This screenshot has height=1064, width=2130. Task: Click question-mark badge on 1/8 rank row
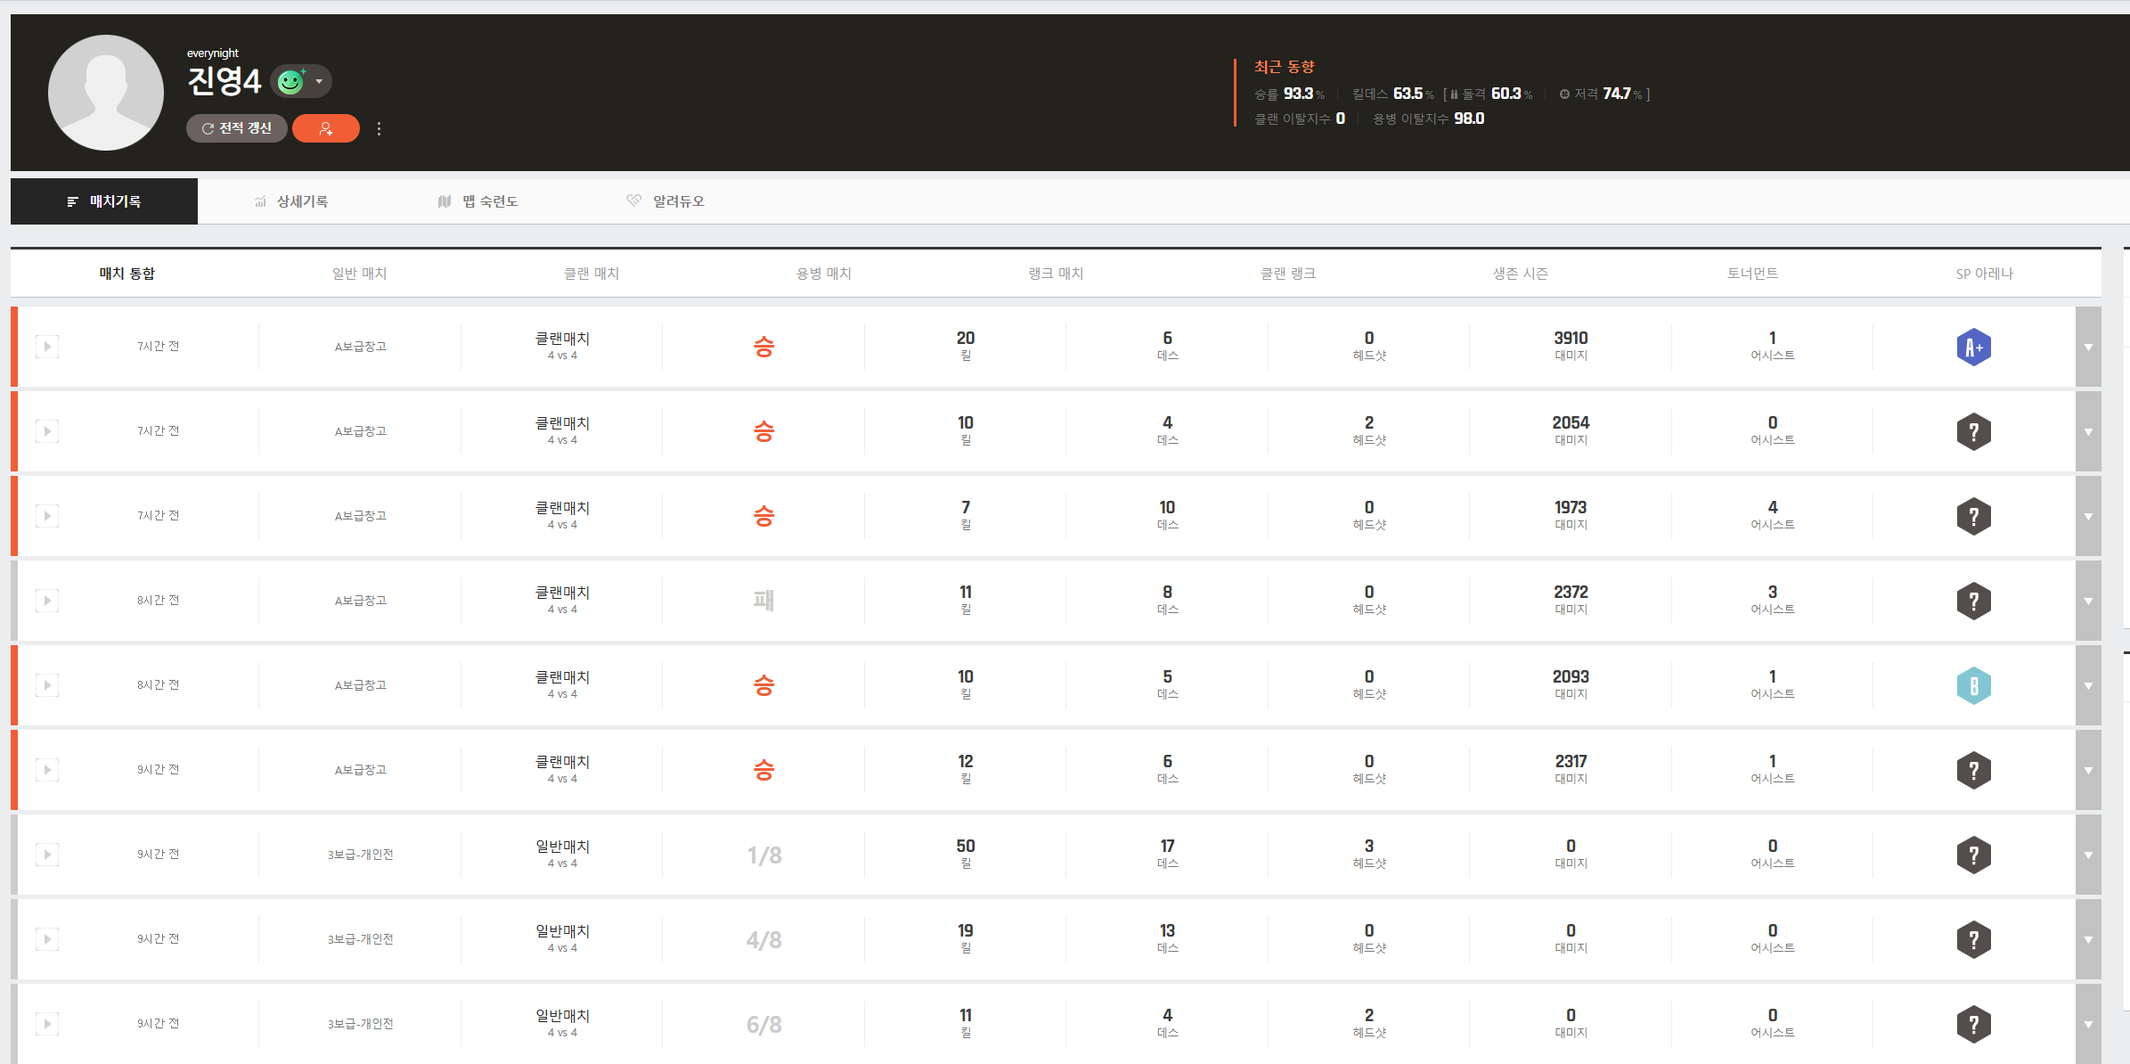point(1973,855)
